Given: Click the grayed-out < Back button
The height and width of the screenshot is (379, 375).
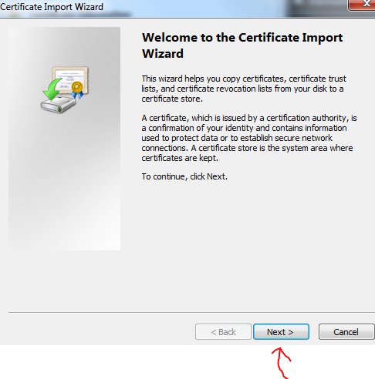Looking at the screenshot, I should pyautogui.click(x=223, y=332).
